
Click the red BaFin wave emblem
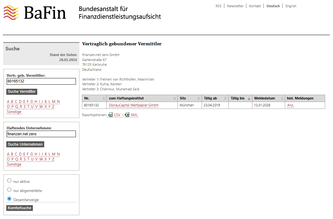(x=12, y=12)
